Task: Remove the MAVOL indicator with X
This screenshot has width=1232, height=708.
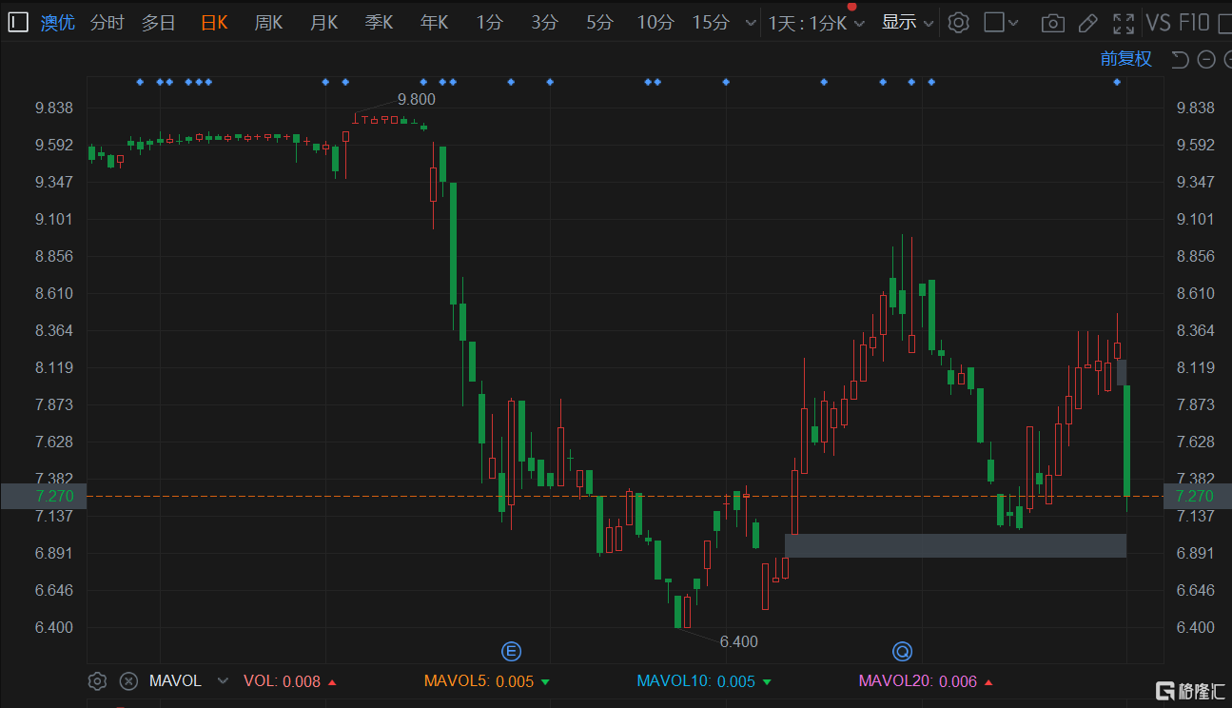Action: (x=128, y=681)
